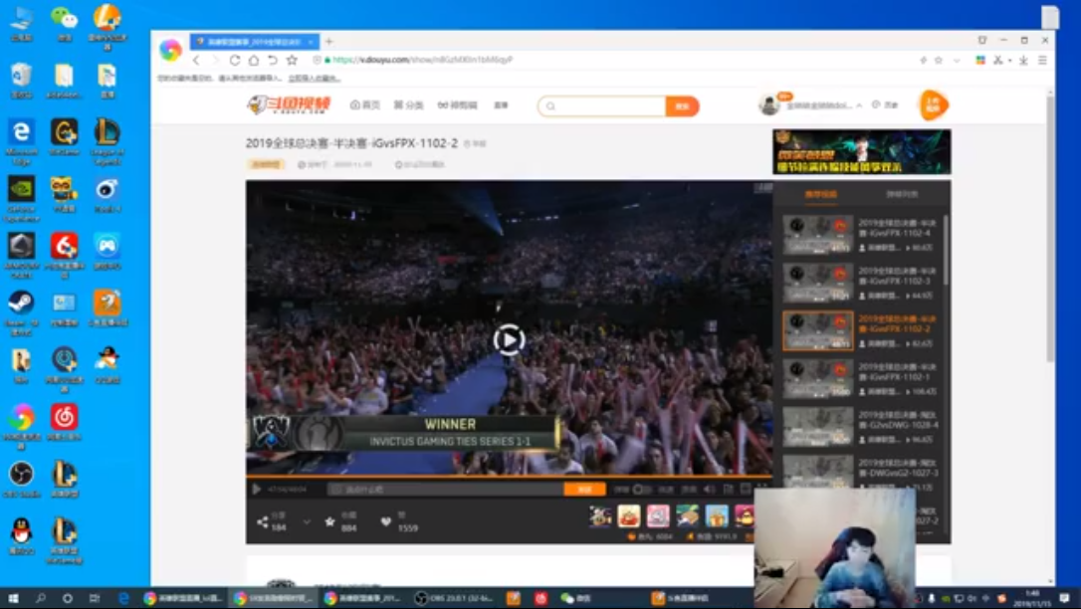Click the scissors screenshot tool icon
Screen dimensions: 1081x609
point(997,61)
